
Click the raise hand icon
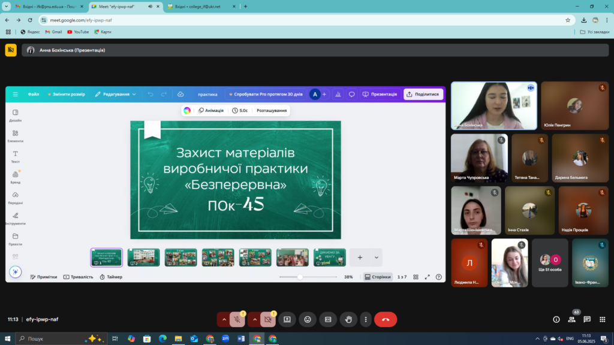click(x=348, y=319)
